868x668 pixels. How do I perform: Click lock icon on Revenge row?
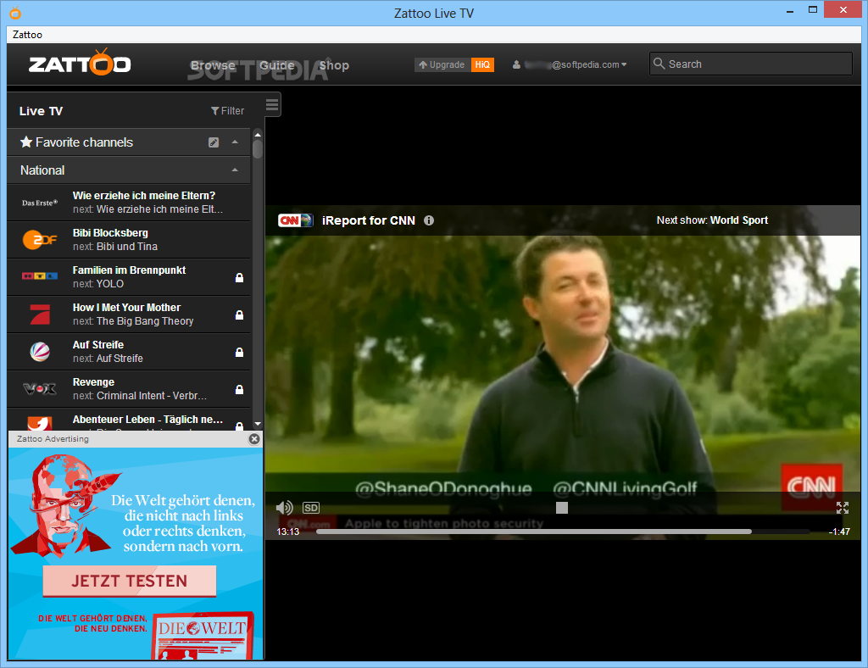(239, 389)
